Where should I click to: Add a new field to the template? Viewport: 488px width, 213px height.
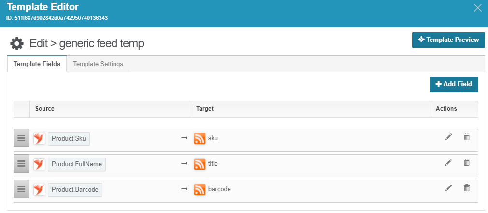click(454, 84)
